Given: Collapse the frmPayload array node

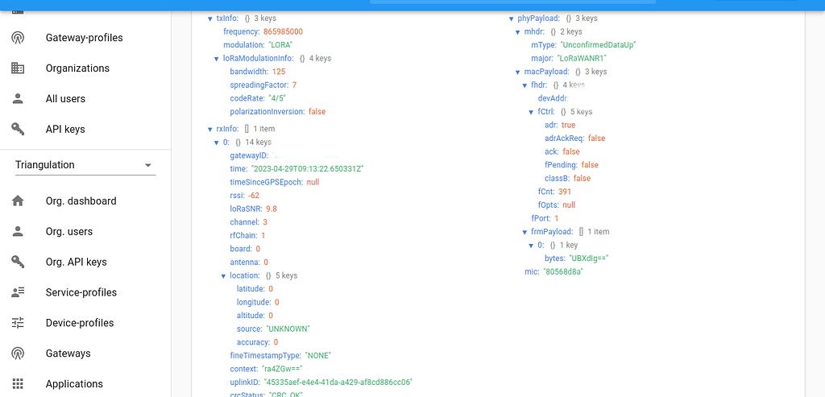Looking at the screenshot, I should pos(524,232).
